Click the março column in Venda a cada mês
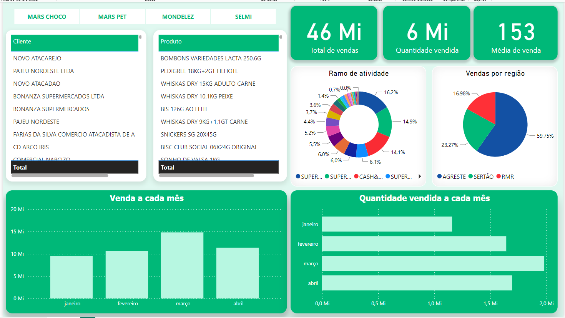565x318 pixels. (182, 265)
